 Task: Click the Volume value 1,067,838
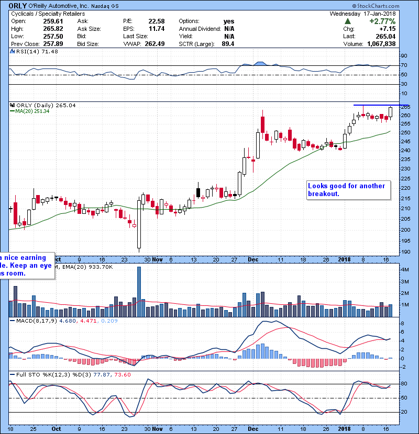pyautogui.click(x=381, y=44)
